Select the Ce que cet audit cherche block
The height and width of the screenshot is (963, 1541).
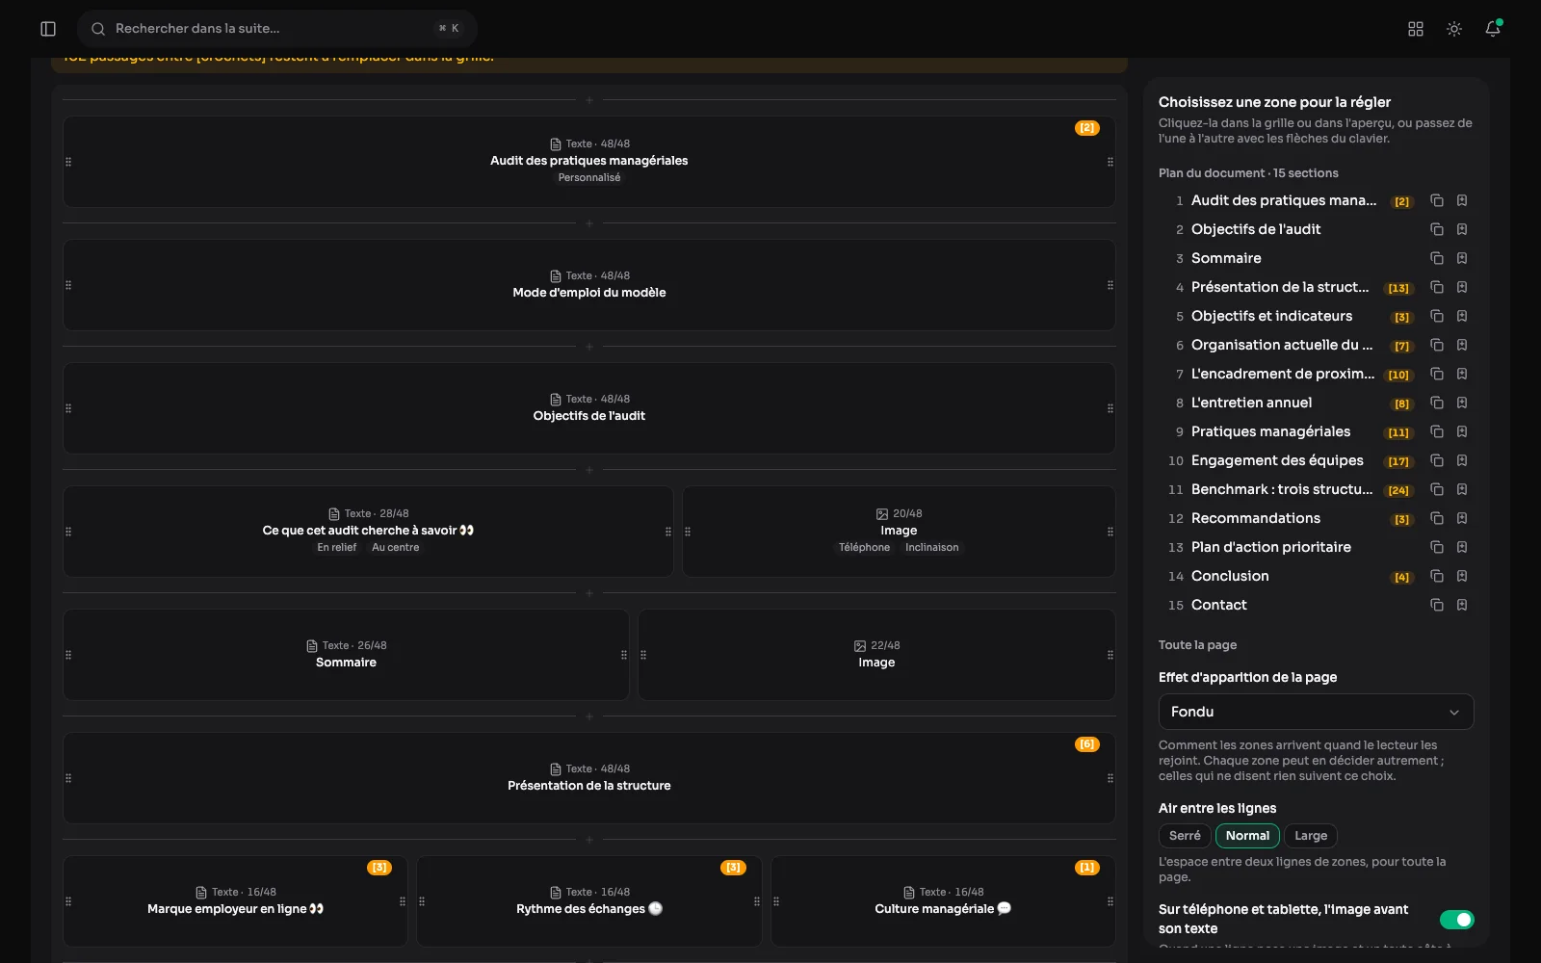(368, 532)
